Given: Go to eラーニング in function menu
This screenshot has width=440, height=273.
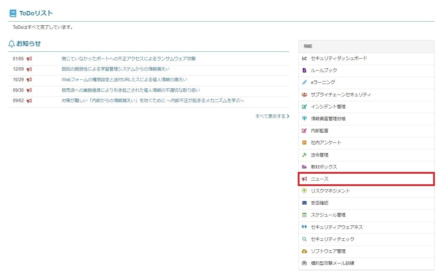Looking at the screenshot, I should click(366, 82).
